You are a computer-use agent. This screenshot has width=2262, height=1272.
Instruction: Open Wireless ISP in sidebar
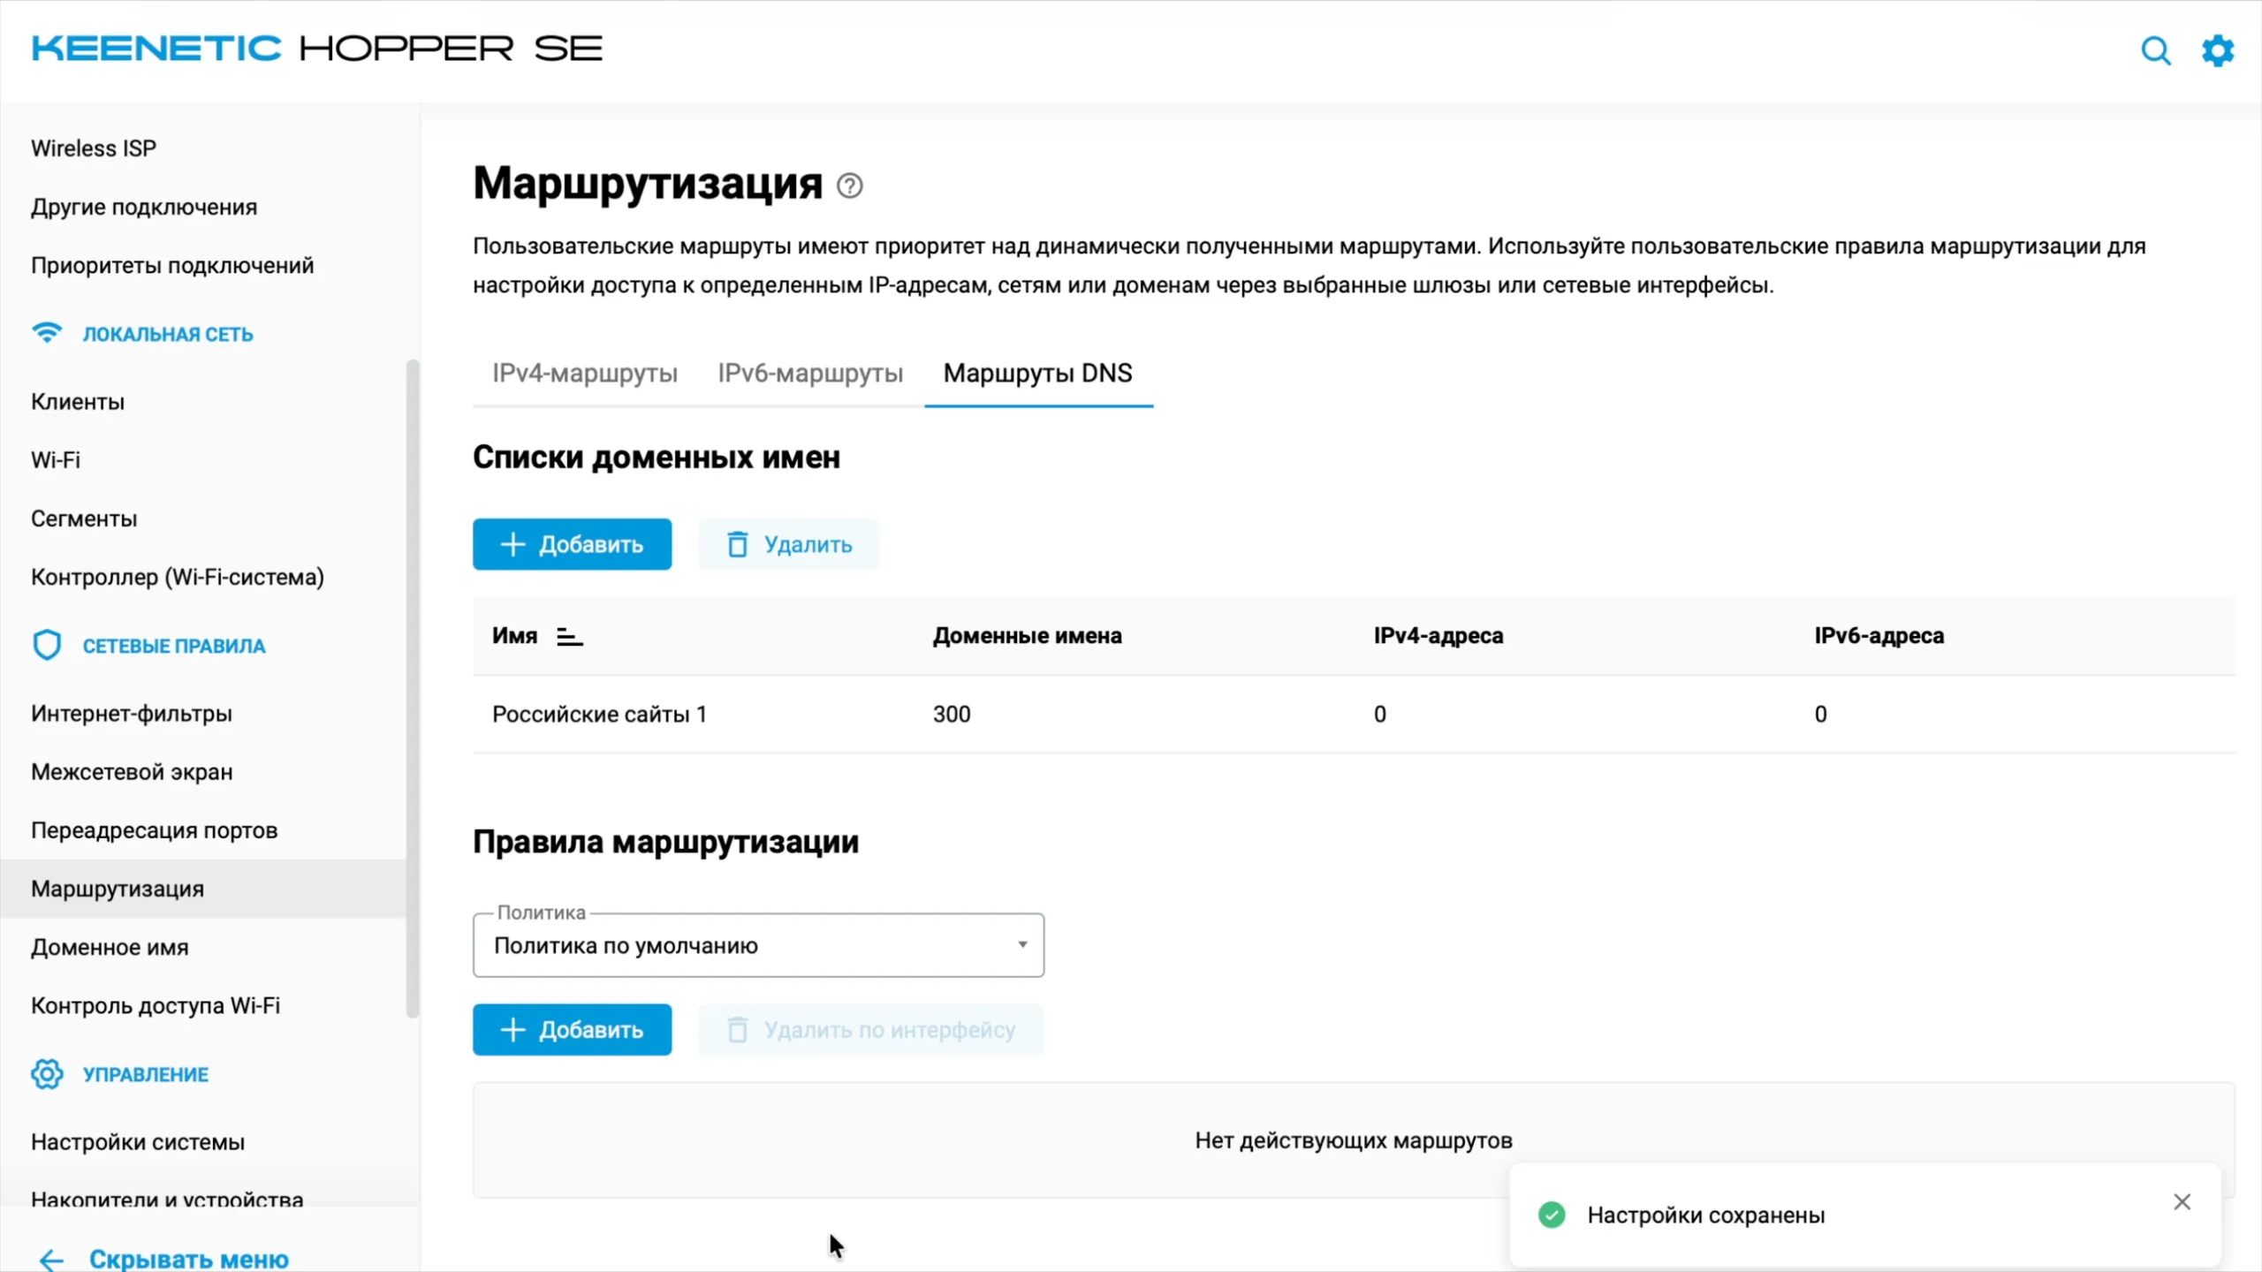(x=94, y=148)
